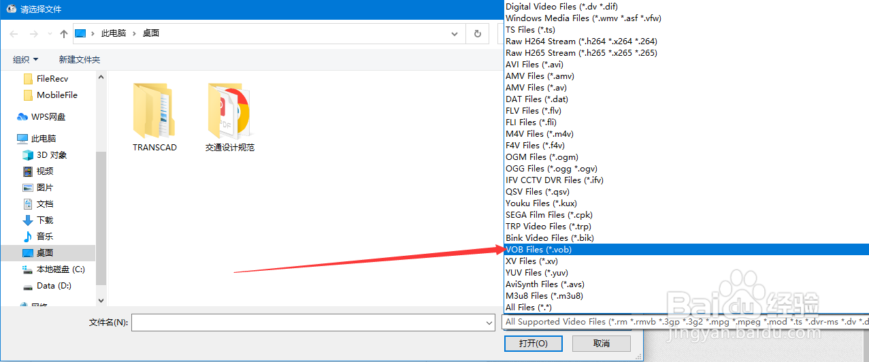
Task: Open 图片 in the sidebar
Action: [38, 187]
